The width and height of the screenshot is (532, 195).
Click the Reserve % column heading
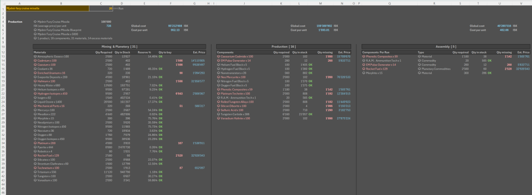pyautogui.click(x=144, y=52)
